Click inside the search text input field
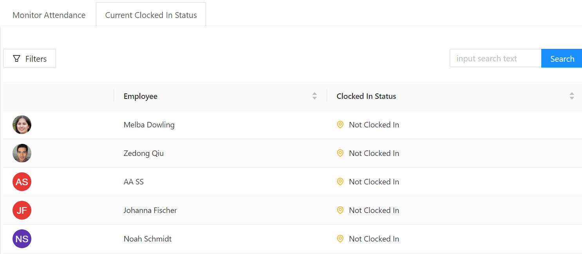Screen dimensions: 582x254 [495, 58]
